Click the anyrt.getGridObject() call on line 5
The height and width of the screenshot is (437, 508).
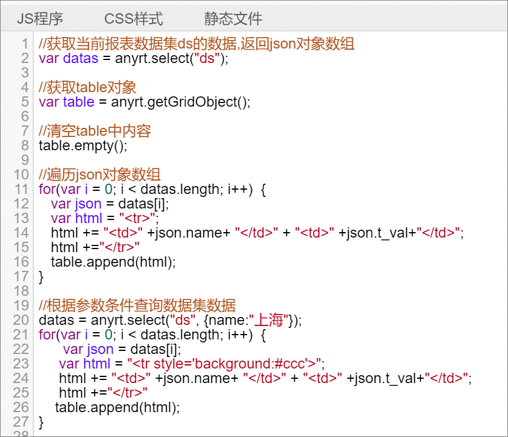tap(180, 102)
